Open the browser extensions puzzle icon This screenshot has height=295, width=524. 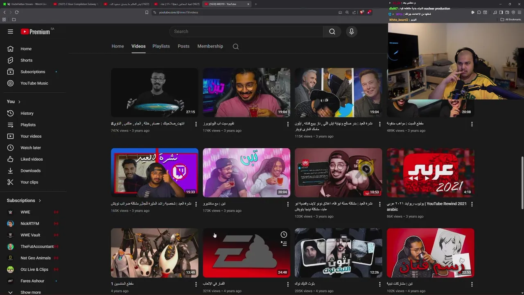(x=479, y=12)
